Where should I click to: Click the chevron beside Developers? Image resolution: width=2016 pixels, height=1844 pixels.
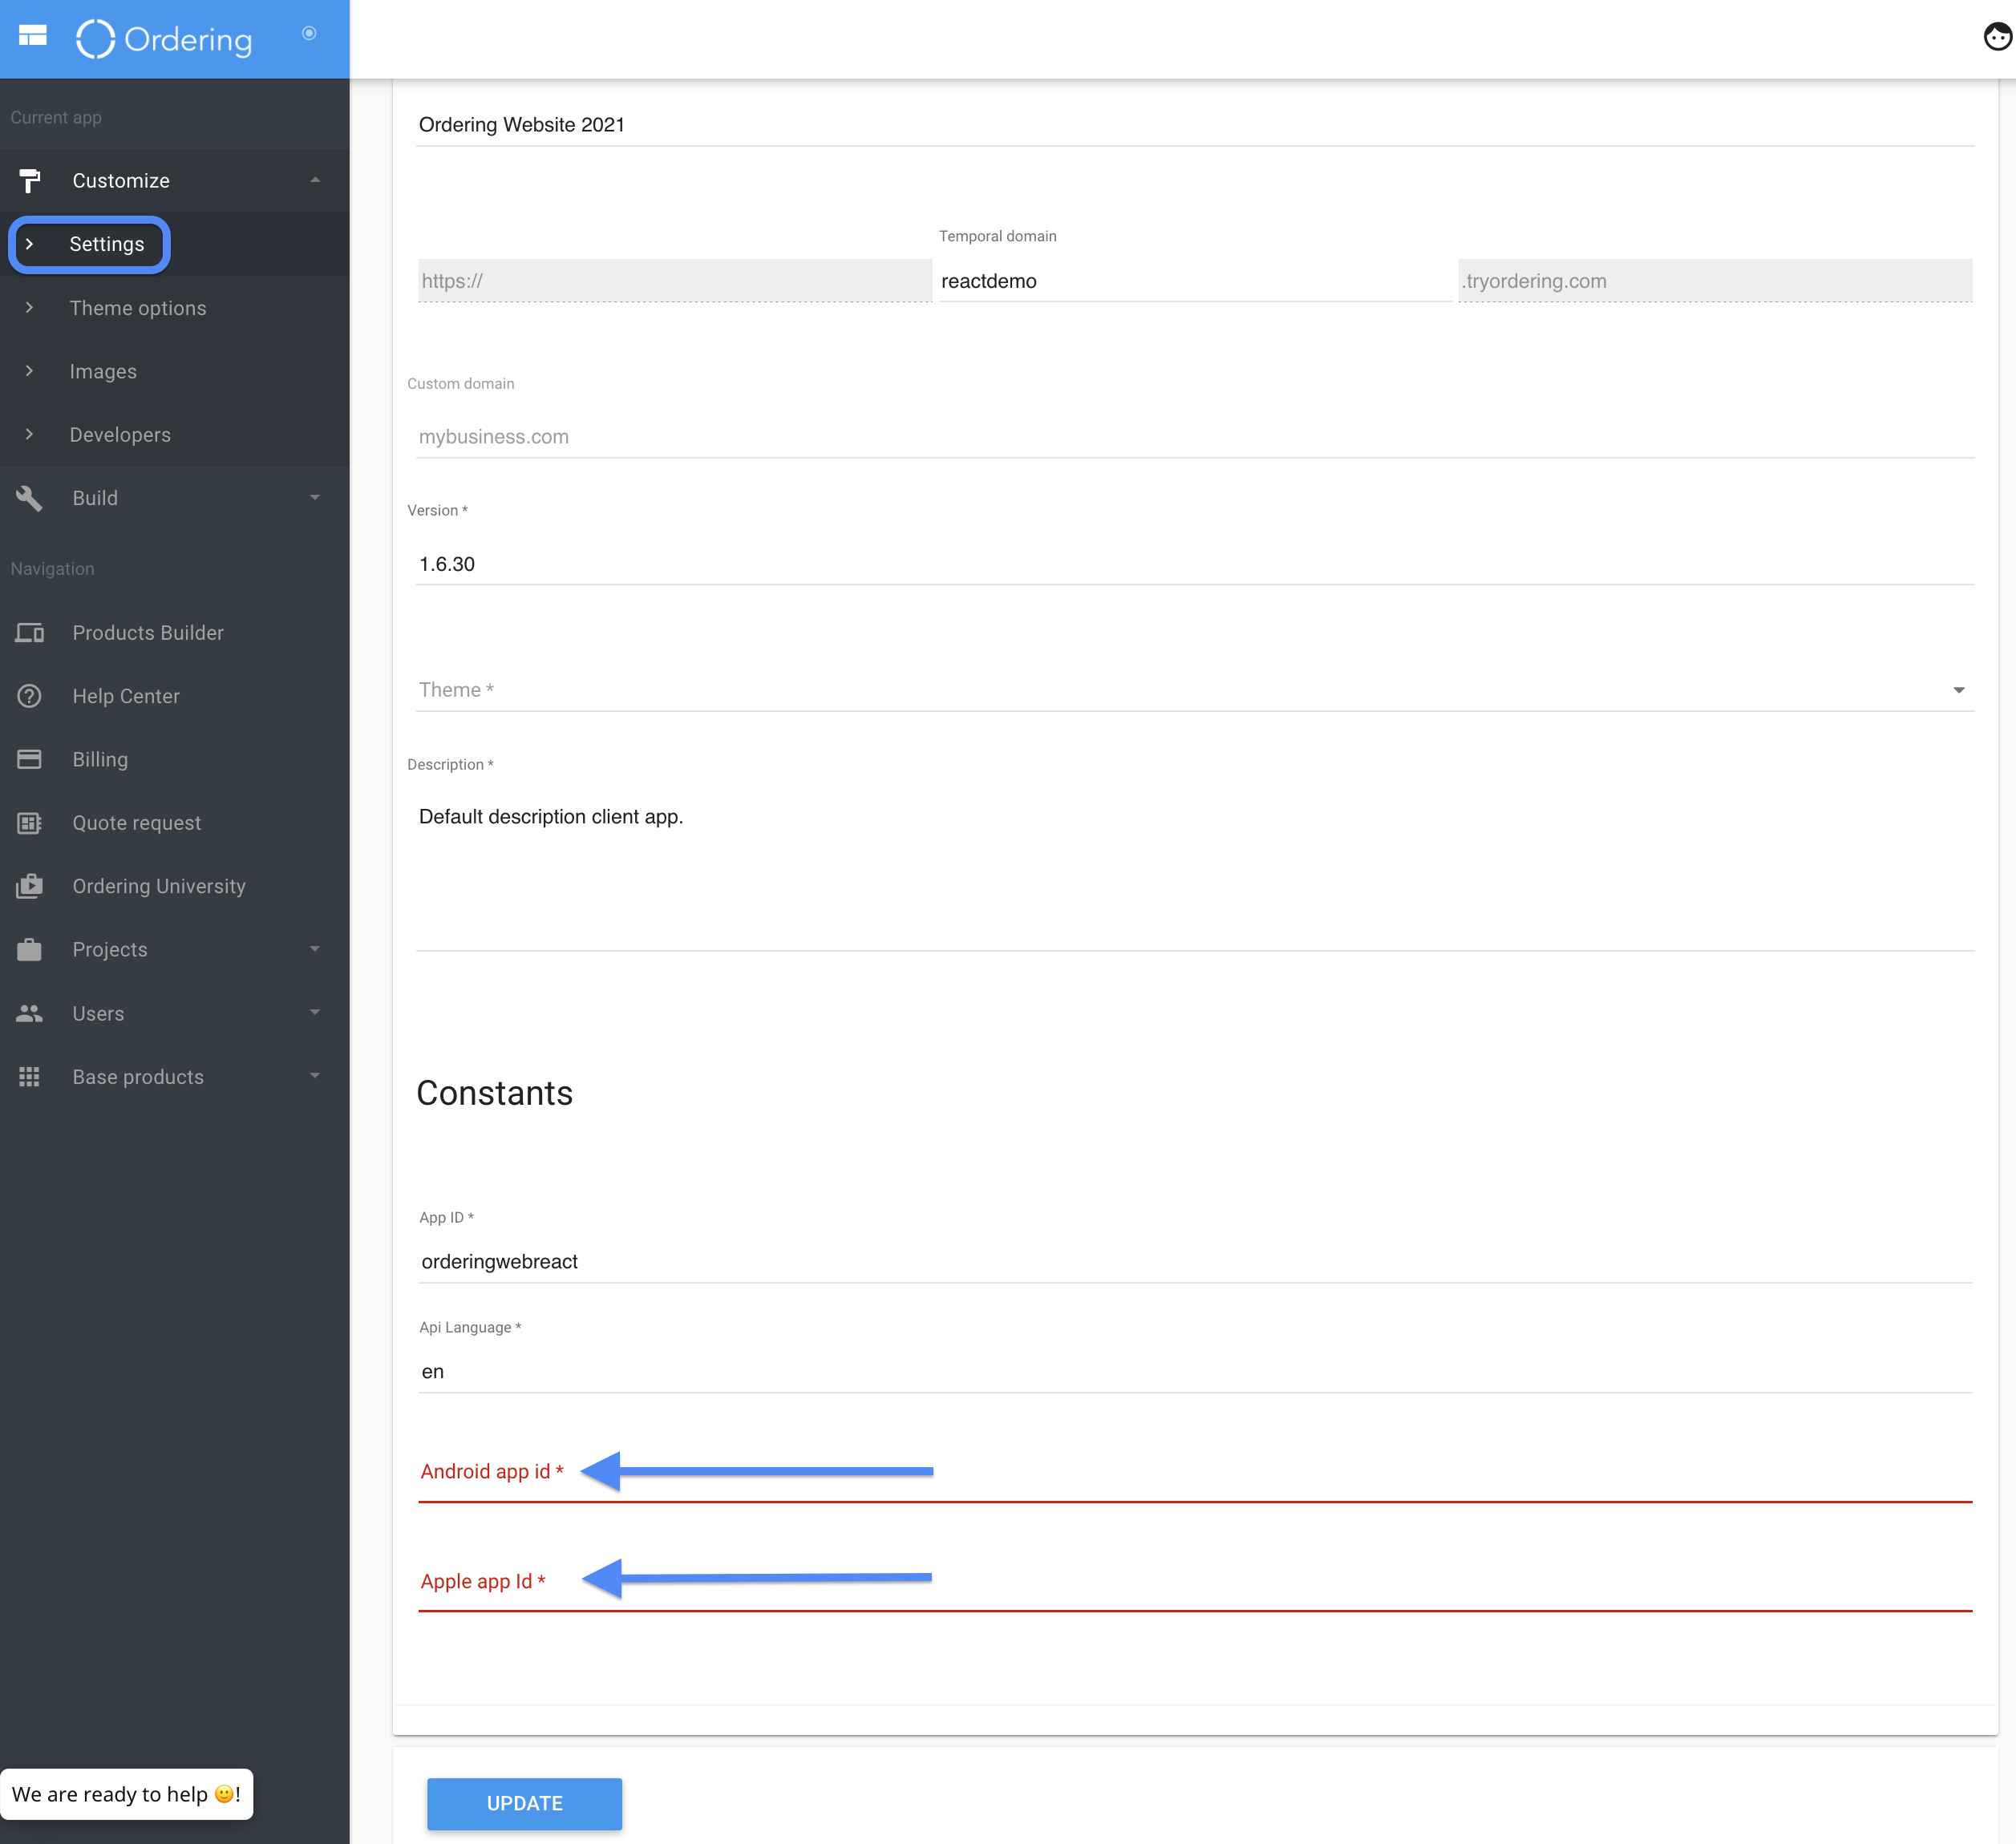coord(29,434)
